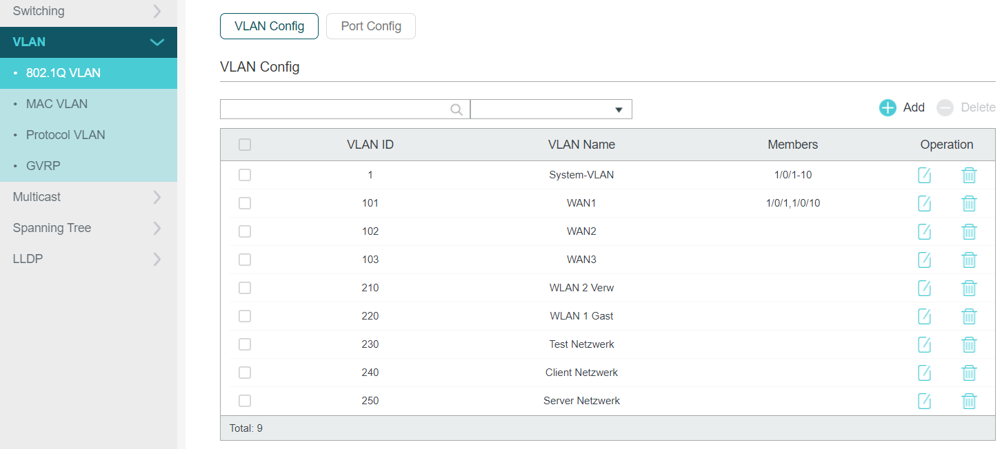Open MAC VLAN in the sidebar

coord(57,104)
